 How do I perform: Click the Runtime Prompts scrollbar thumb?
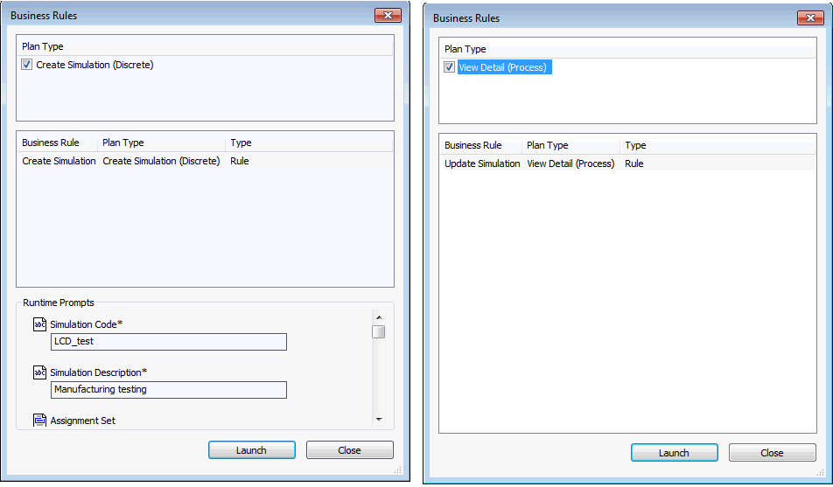click(x=379, y=331)
